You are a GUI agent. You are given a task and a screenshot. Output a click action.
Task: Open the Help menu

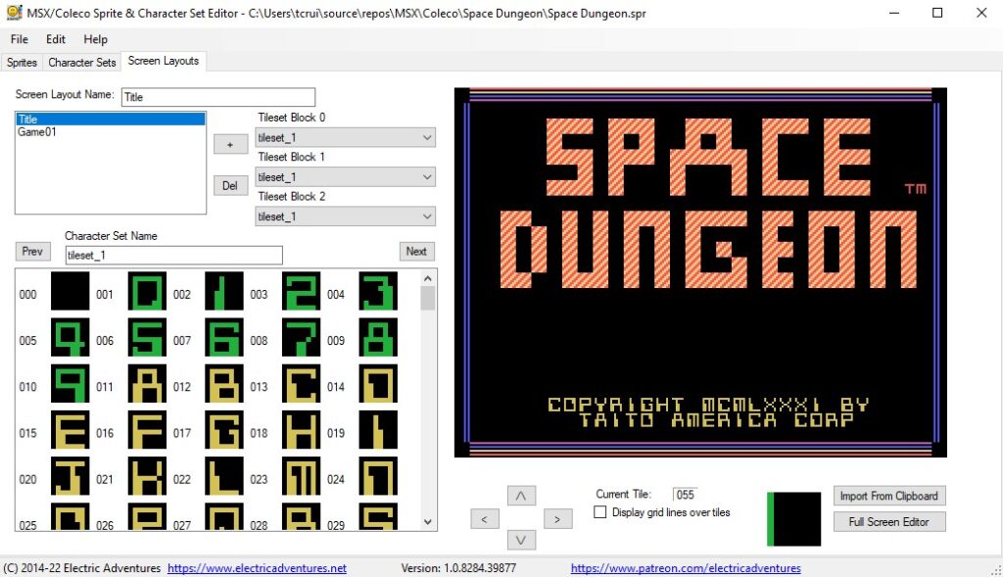click(x=95, y=39)
